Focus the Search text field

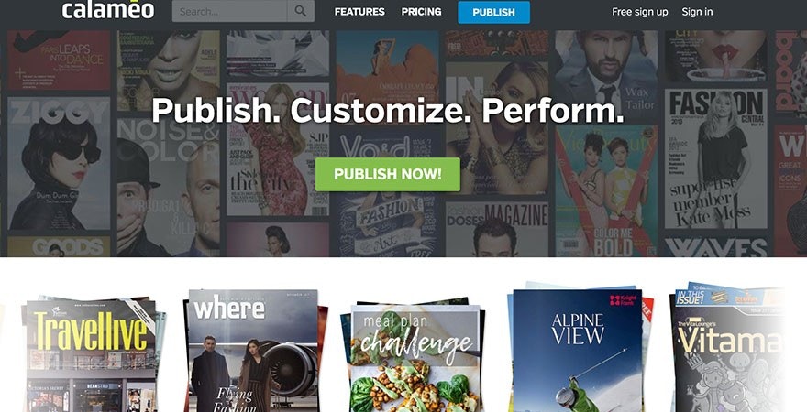point(229,11)
